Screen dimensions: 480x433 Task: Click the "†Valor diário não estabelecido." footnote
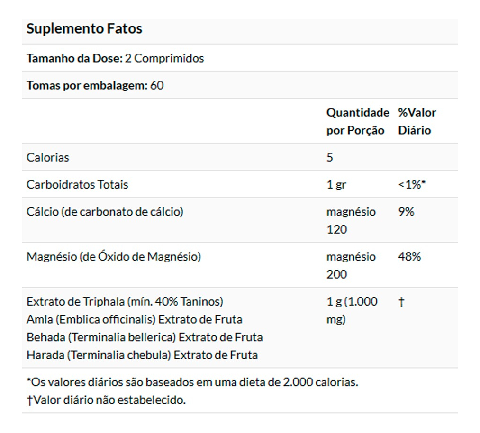pos(106,400)
